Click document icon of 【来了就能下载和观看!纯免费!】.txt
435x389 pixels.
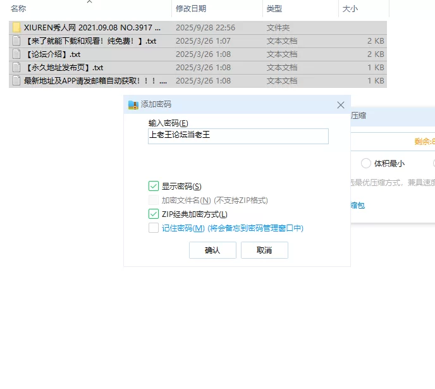16,40
